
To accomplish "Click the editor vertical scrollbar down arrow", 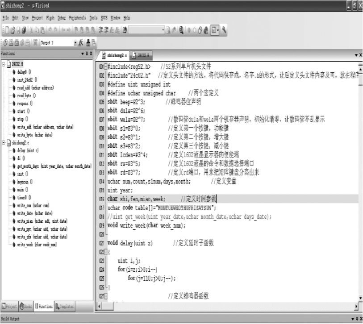I will click(x=360, y=298).
